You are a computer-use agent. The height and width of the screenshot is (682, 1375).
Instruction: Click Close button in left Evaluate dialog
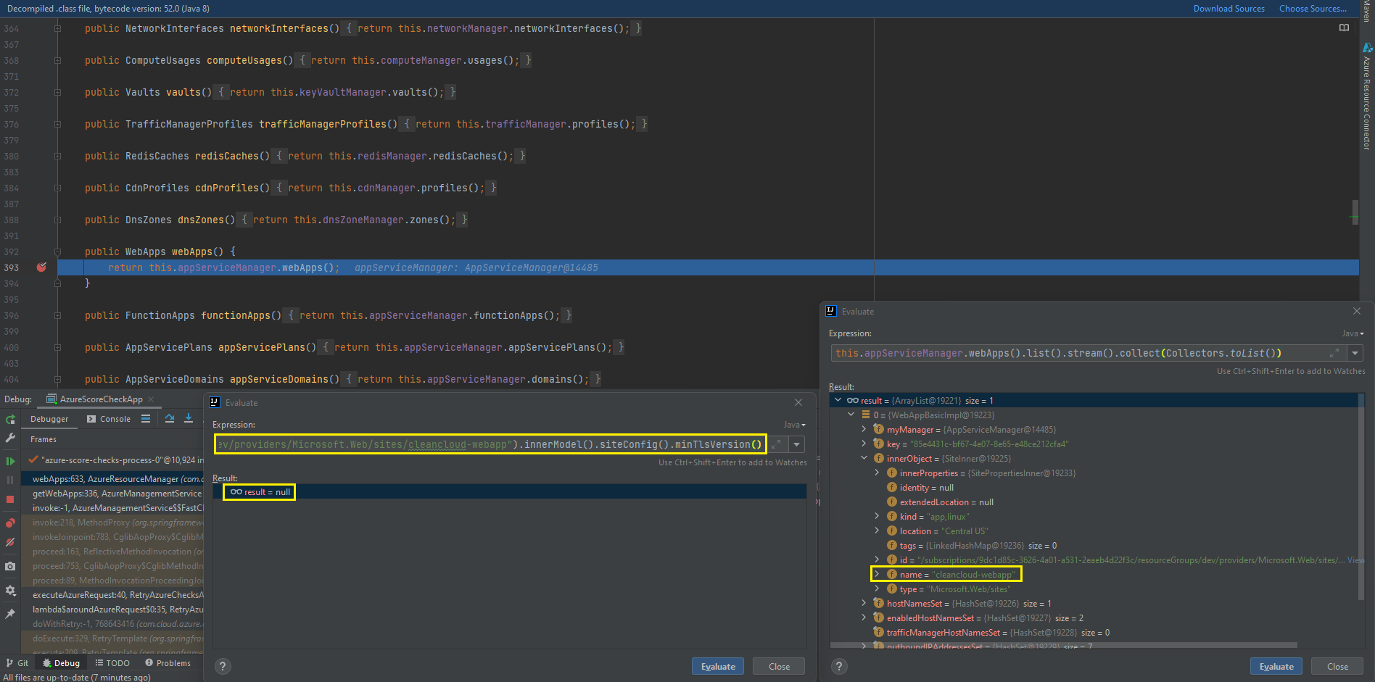coord(780,667)
